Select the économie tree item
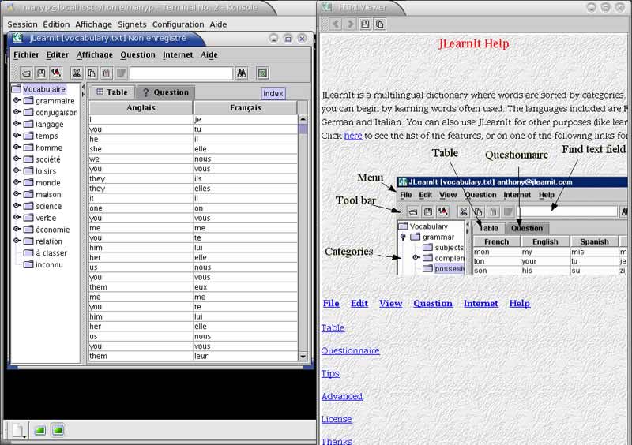This screenshot has width=632, height=445. pyautogui.click(x=52, y=230)
